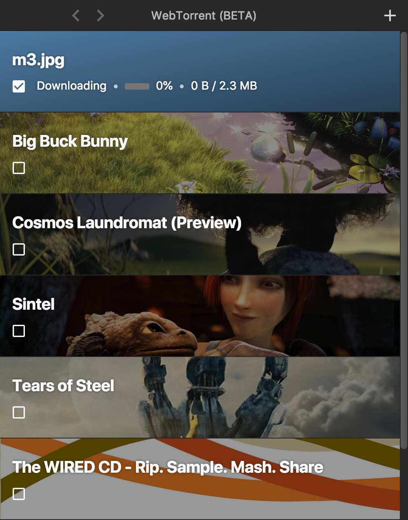Click the 0 B / 2.3 MB size text
This screenshot has width=408, height=520.
224,86
